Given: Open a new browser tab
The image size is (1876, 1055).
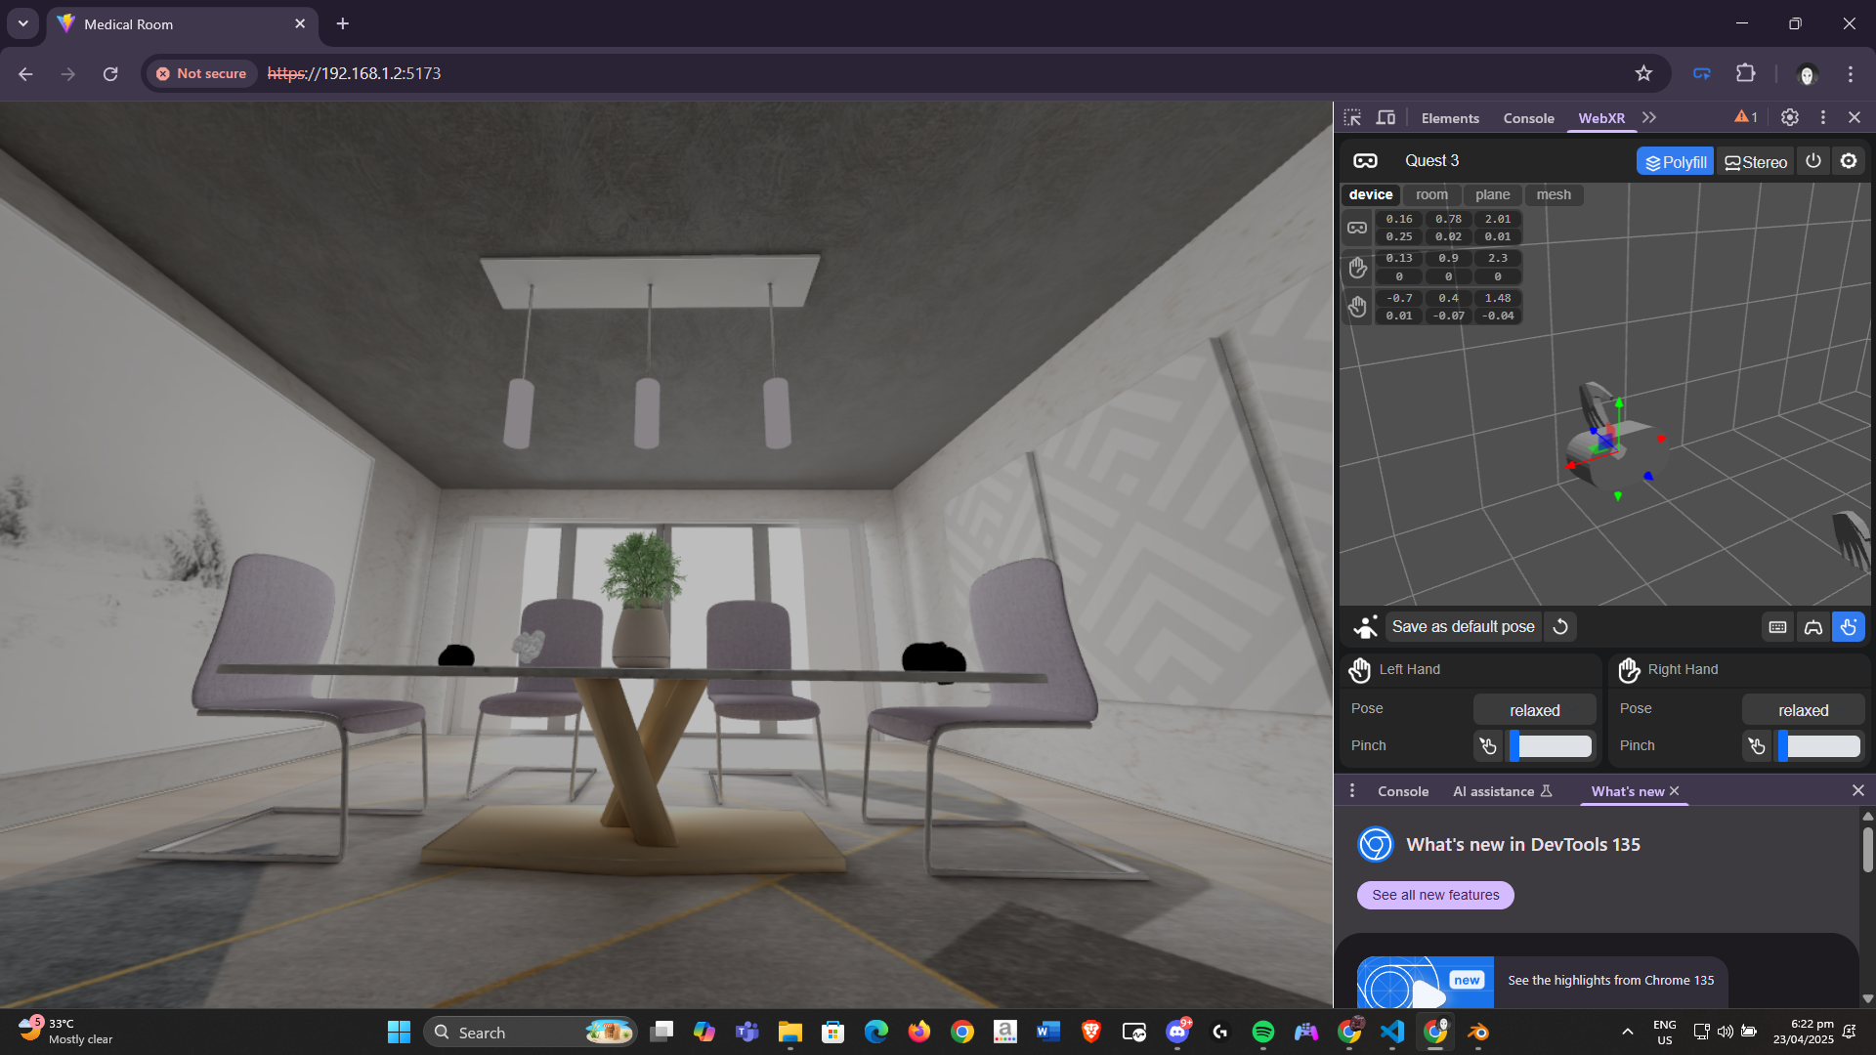Looking at the screenshot, I should point(343,23).
